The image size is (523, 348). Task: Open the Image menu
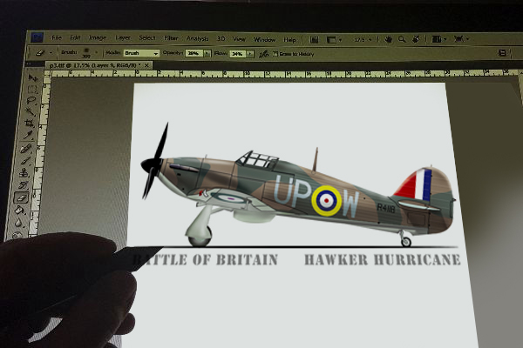tap(98, 39)
